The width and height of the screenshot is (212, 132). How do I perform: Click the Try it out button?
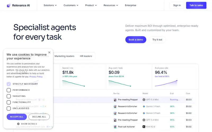pyautogui.click(x=157, y=40)
